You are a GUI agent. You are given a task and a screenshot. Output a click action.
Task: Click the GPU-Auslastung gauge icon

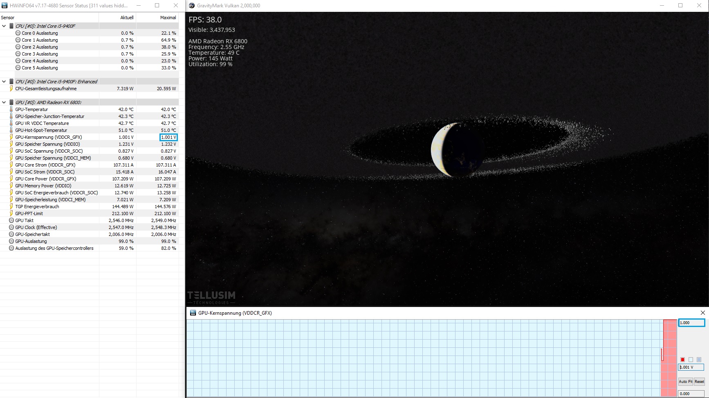tap(11, 241)
